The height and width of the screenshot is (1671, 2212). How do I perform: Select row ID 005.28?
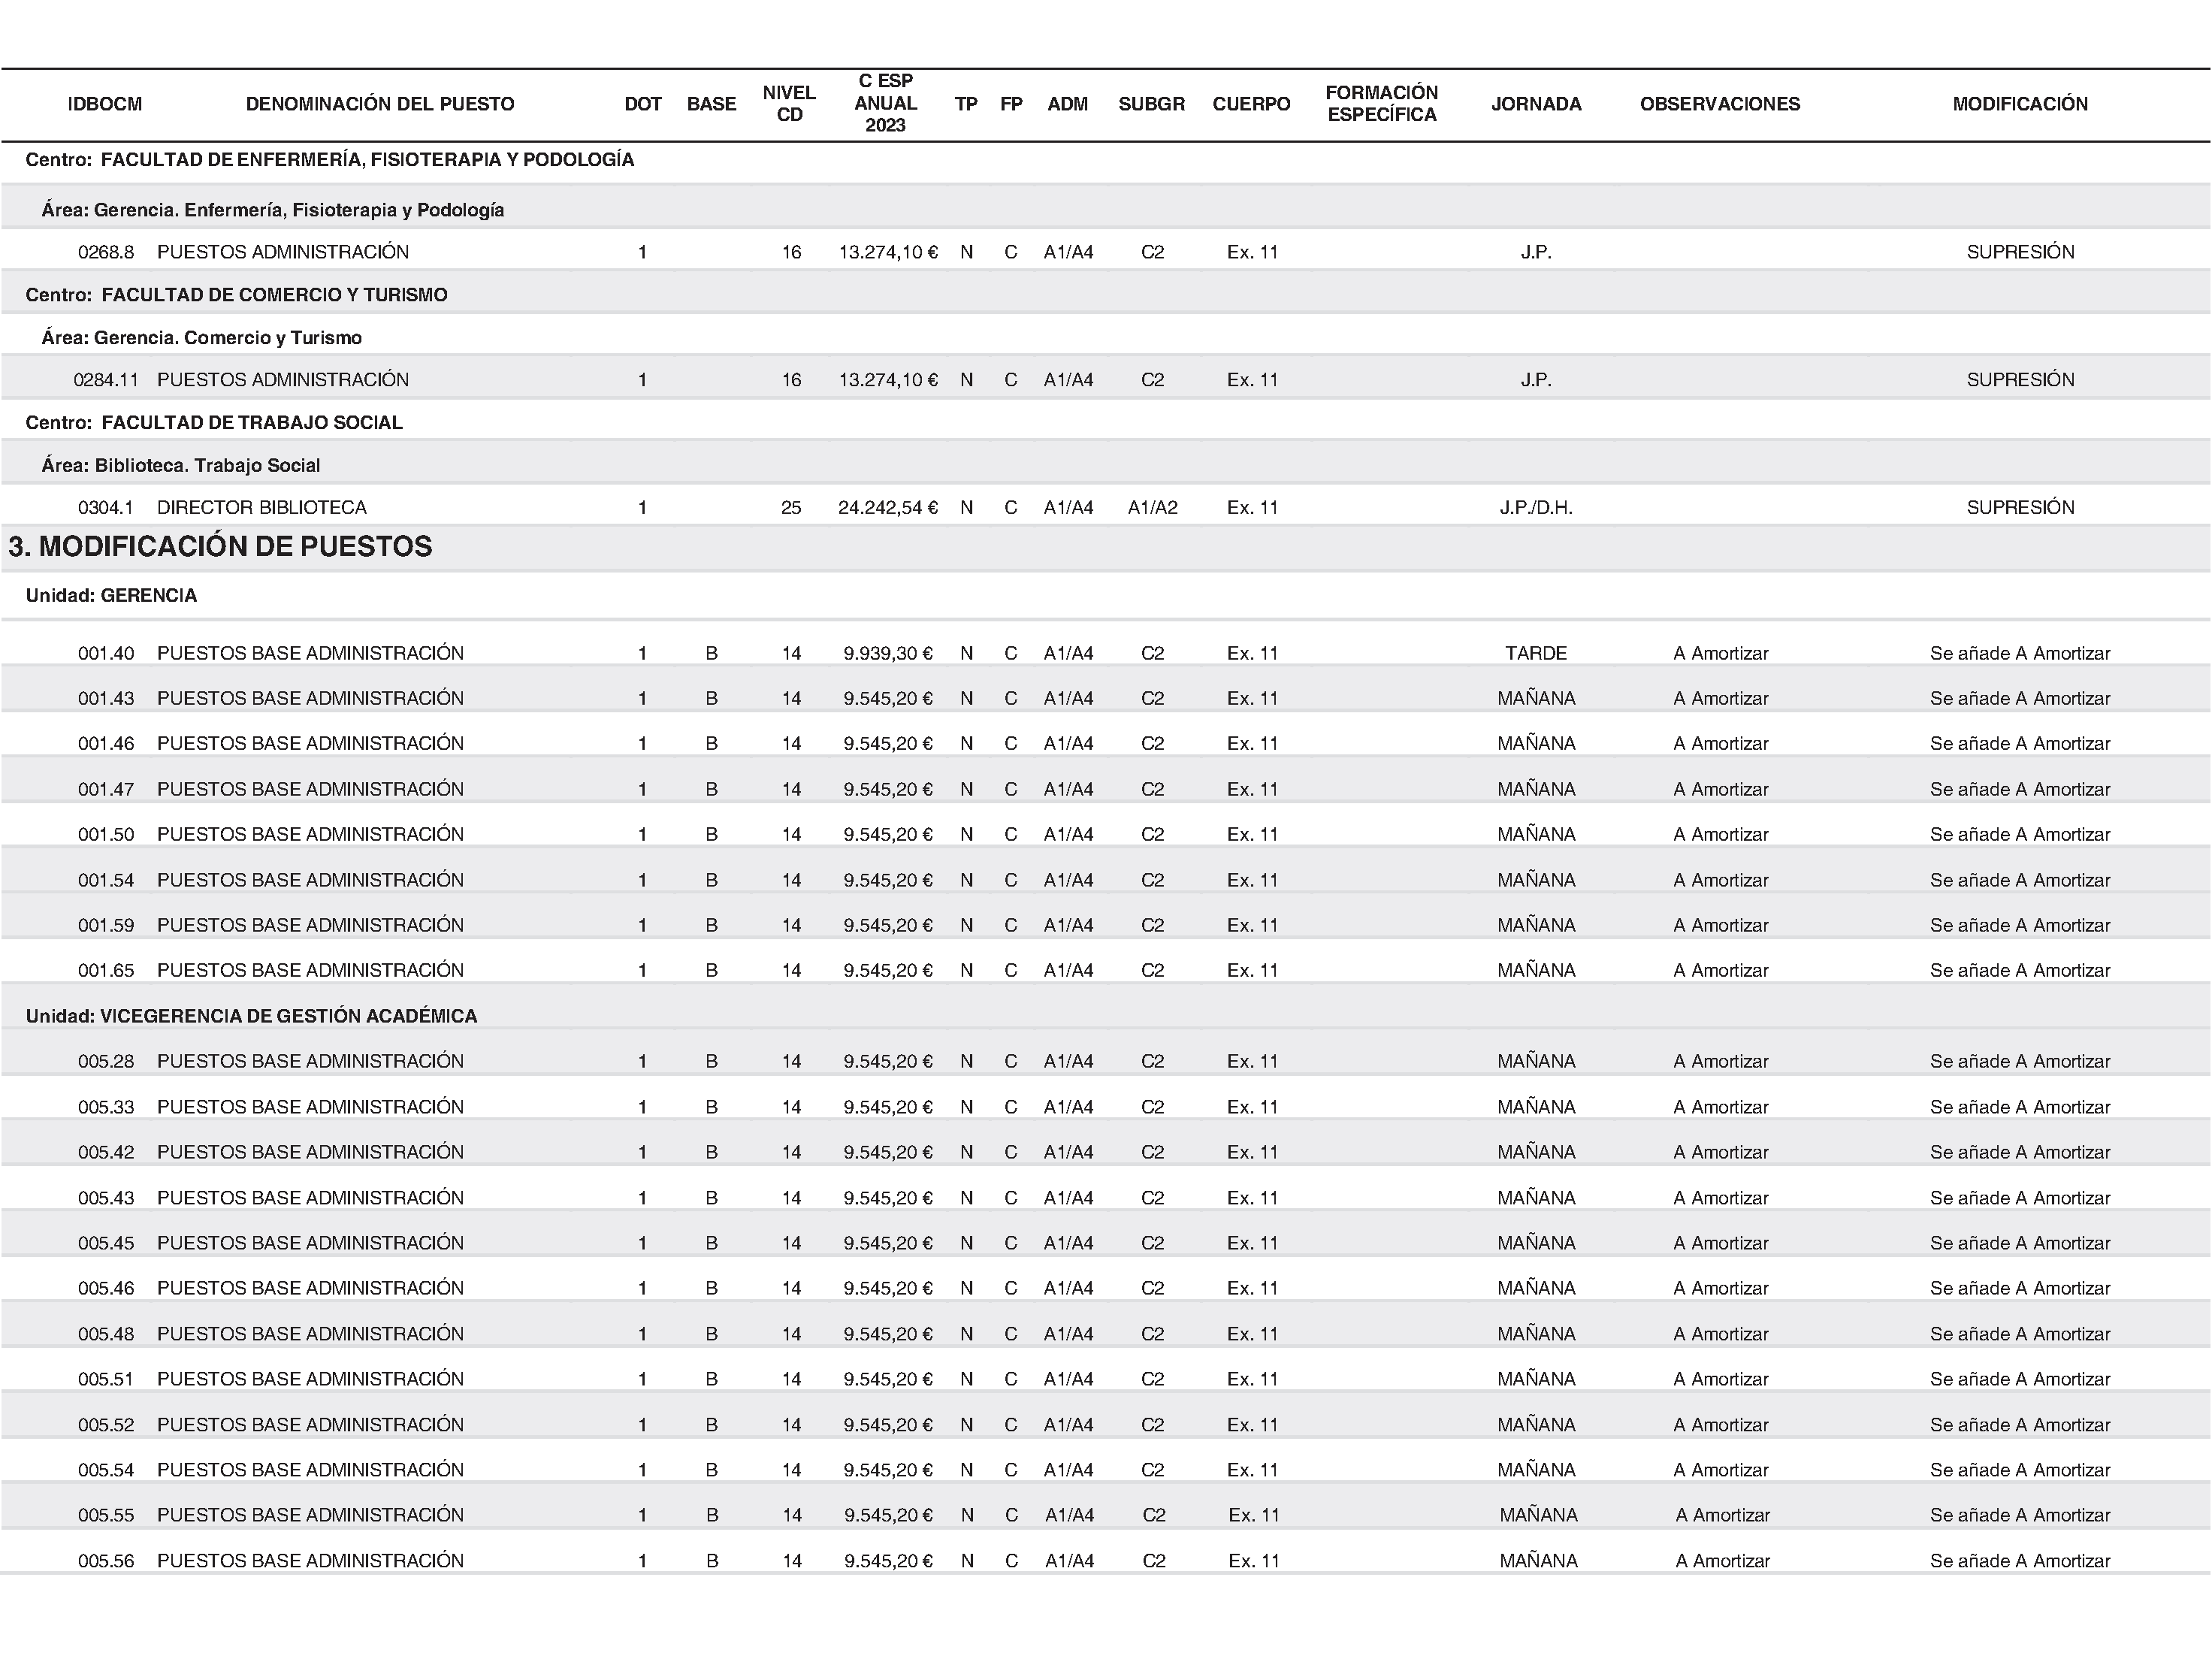point(106,1062)
